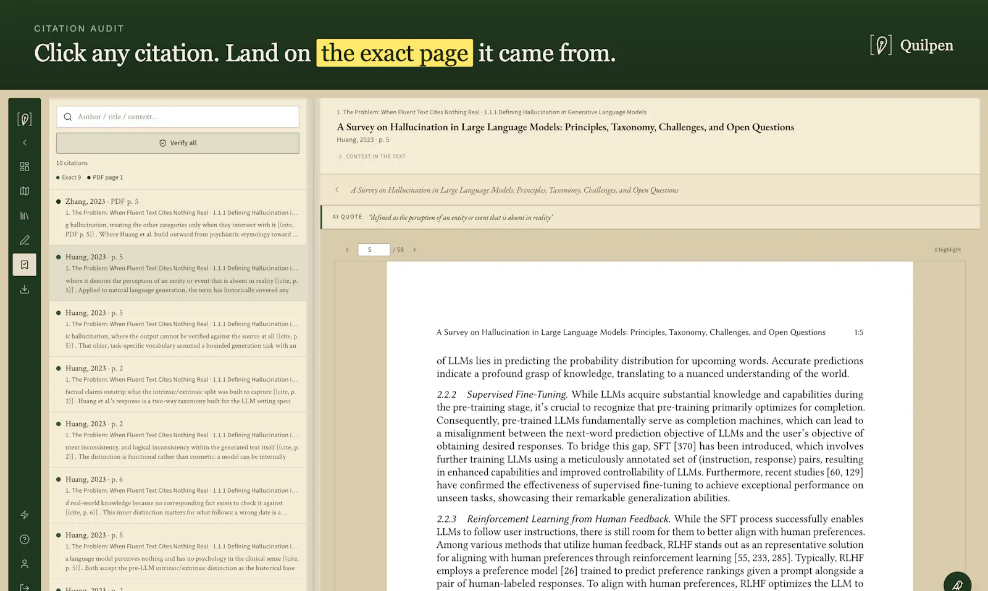The image size is (988, 591).
Task: Focus the Author / title / context search field
Action: point(178,117)
